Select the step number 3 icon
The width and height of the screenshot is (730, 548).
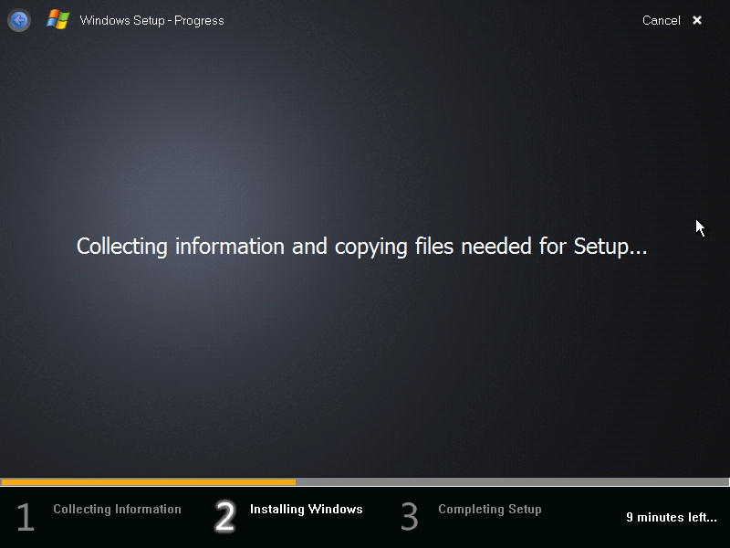click(x=410, y=518)
